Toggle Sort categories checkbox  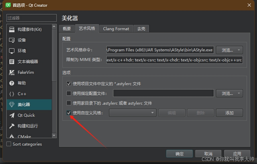tap(9, 144)
